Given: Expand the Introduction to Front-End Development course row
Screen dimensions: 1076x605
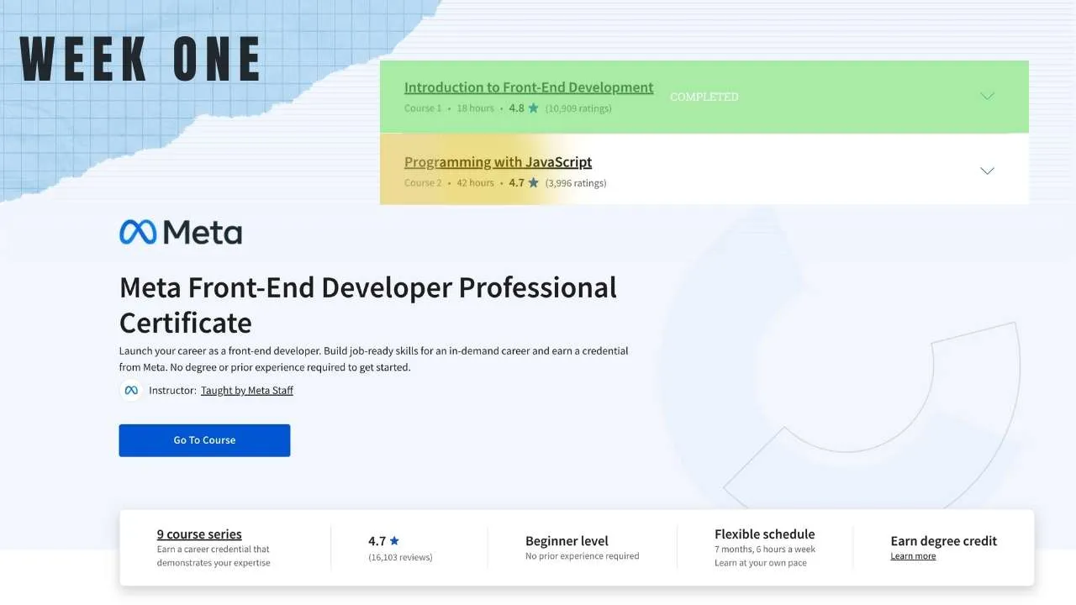Looking at the screenshot, I should point(987,97).
